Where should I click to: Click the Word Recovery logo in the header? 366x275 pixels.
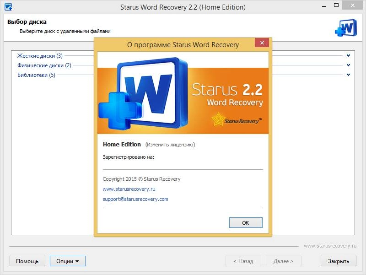[x=346, y=28]
